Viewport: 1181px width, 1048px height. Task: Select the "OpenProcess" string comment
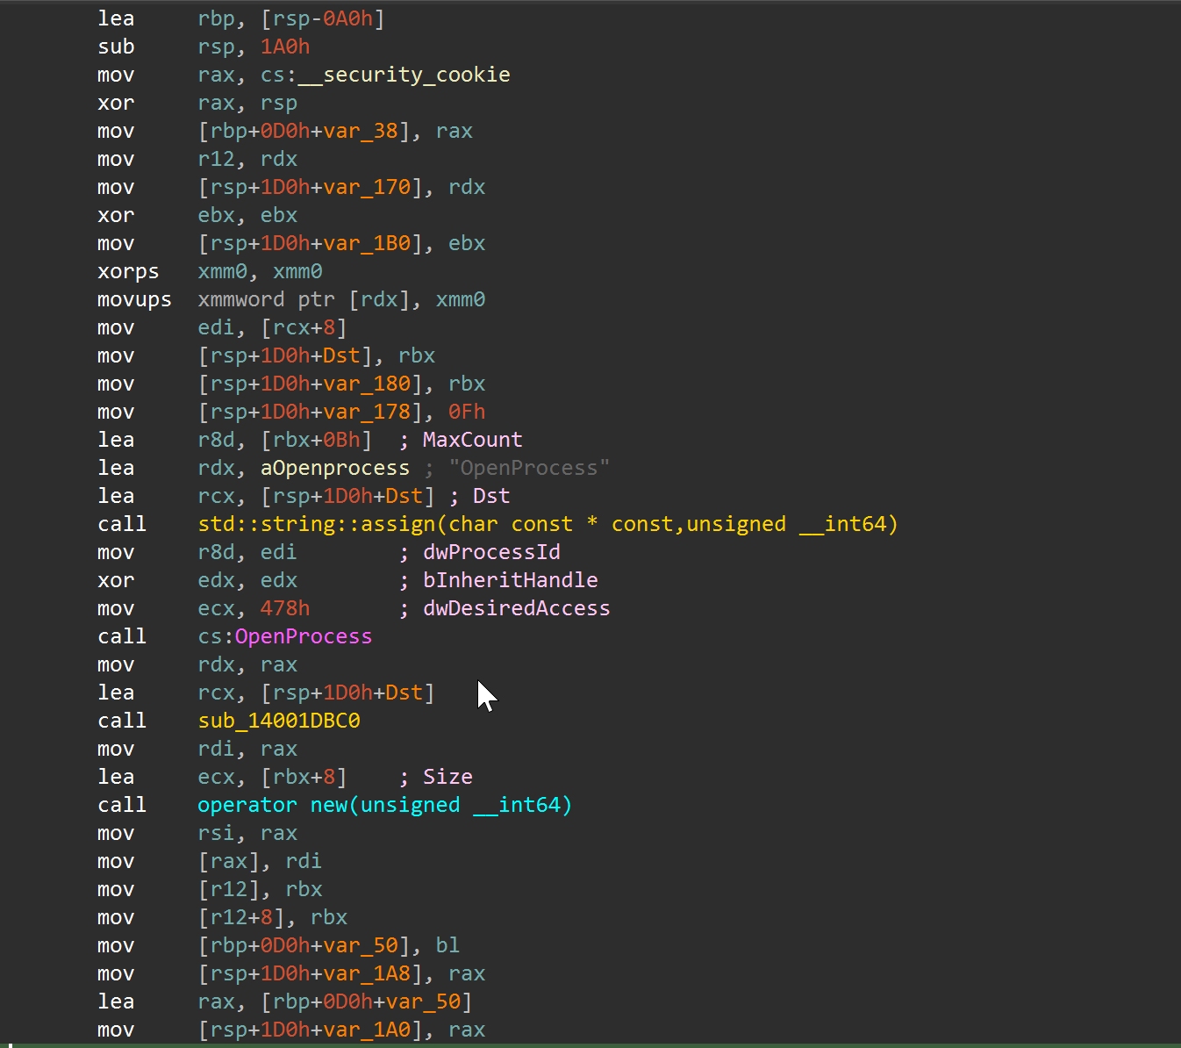[529, 468]
